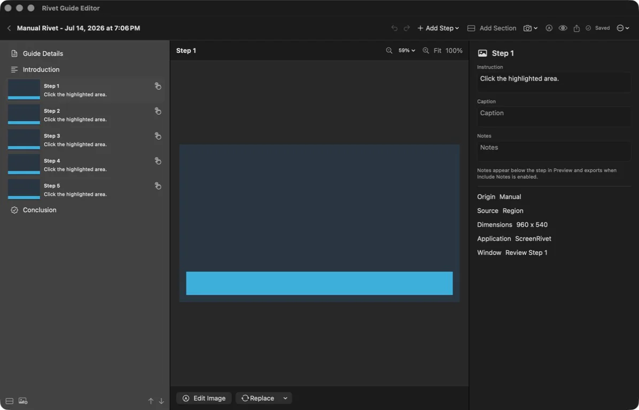
Task: Click the Origin value Manual
Action: (x=510, y=196)
